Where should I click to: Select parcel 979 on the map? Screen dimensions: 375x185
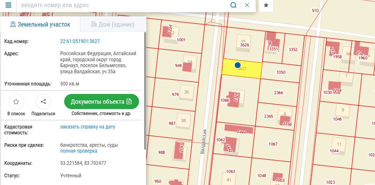(x=175, y=94)
